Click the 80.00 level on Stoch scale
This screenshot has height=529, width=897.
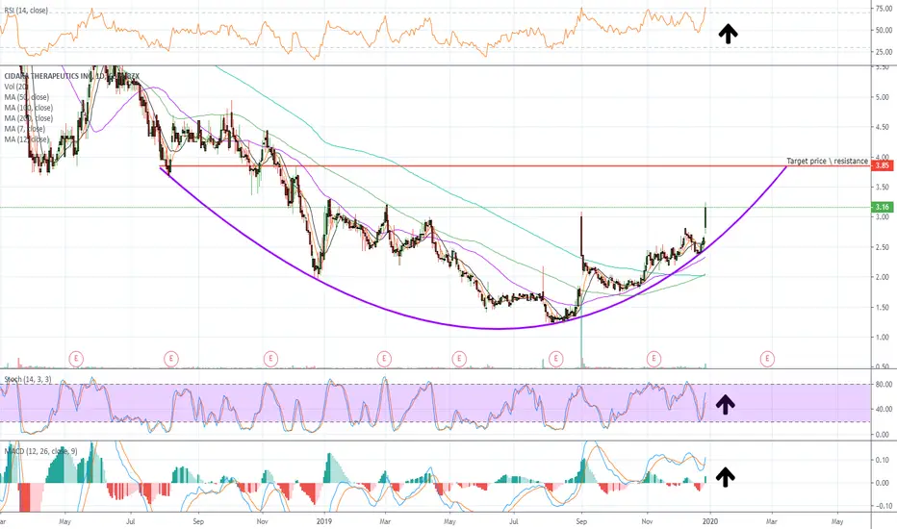coord(884,385)
